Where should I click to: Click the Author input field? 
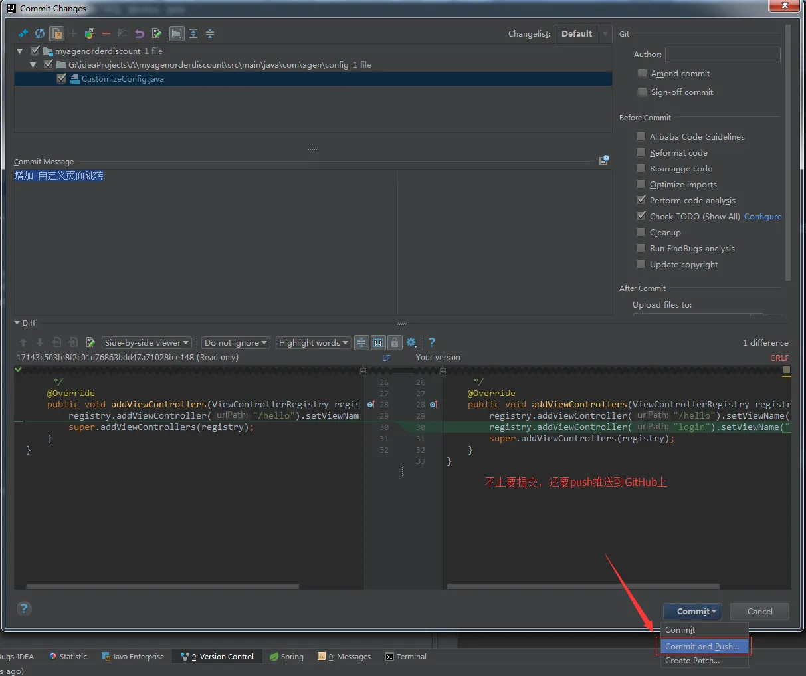pyautogui.click(x=722, y=55)
